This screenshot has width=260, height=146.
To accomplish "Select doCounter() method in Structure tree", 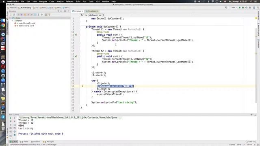I will tap(24, 26).
